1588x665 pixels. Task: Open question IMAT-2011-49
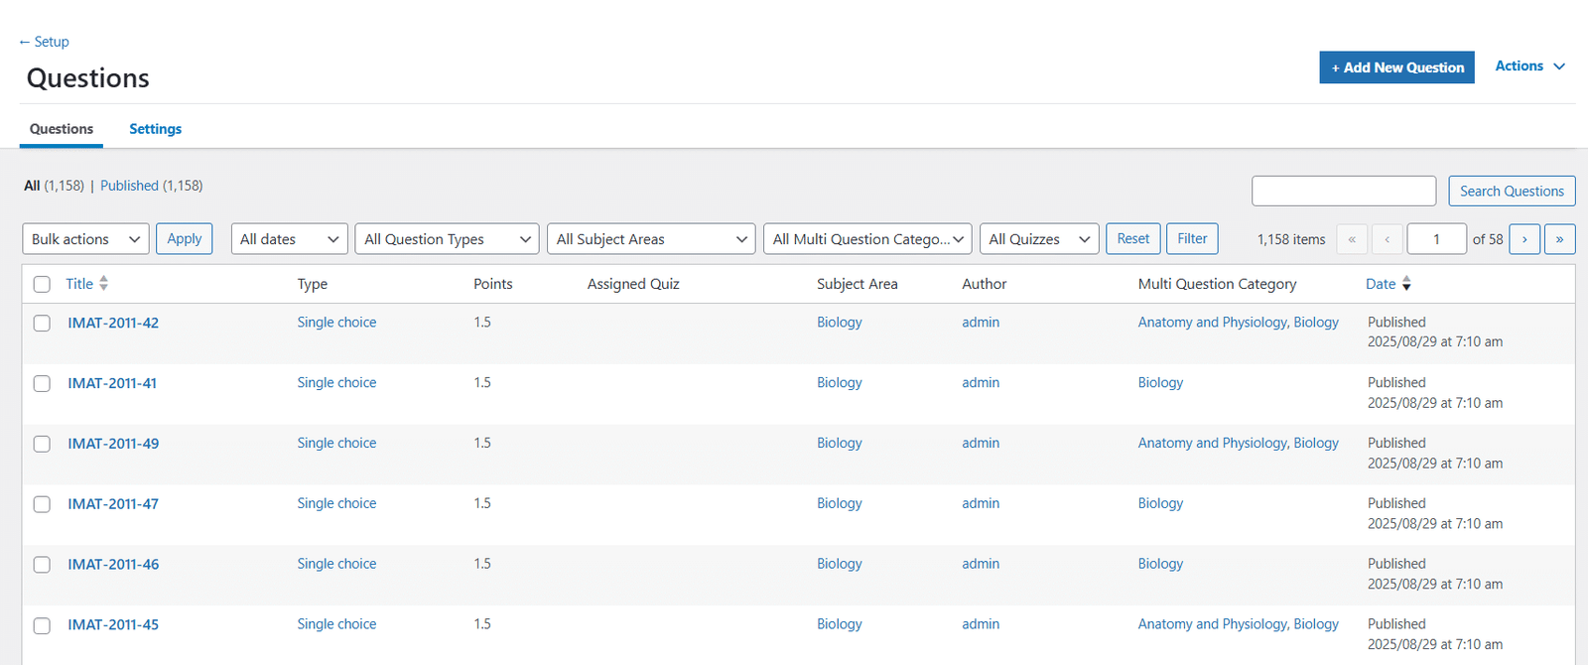[113, 444]
